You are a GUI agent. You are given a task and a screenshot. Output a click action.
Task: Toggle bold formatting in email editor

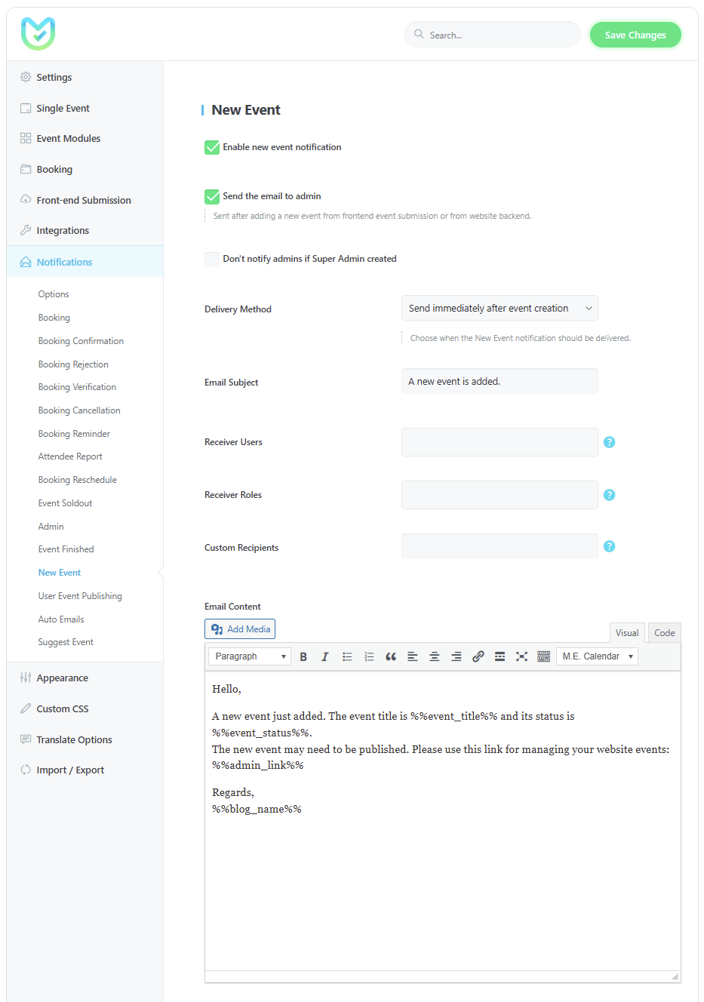pos(303,656)
